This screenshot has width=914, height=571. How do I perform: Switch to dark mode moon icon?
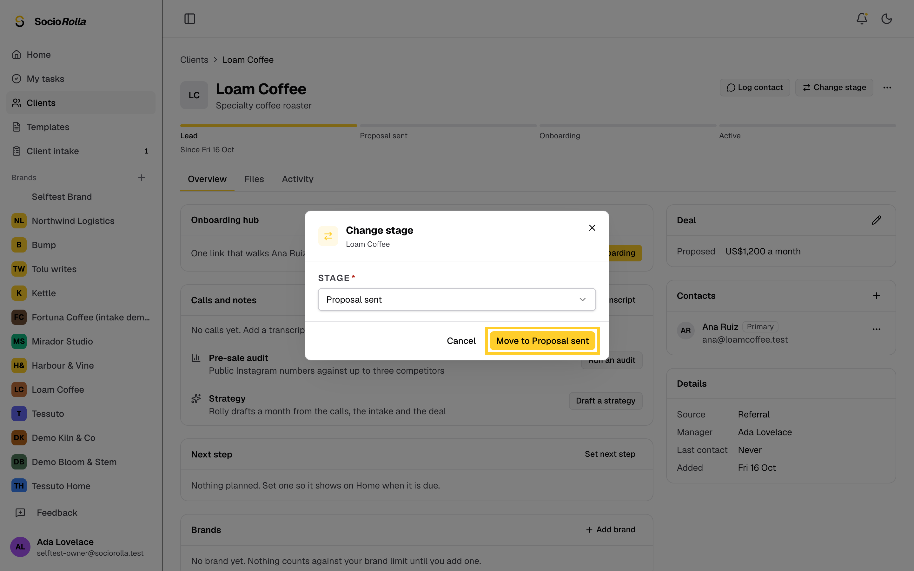(x=886, y=19)
